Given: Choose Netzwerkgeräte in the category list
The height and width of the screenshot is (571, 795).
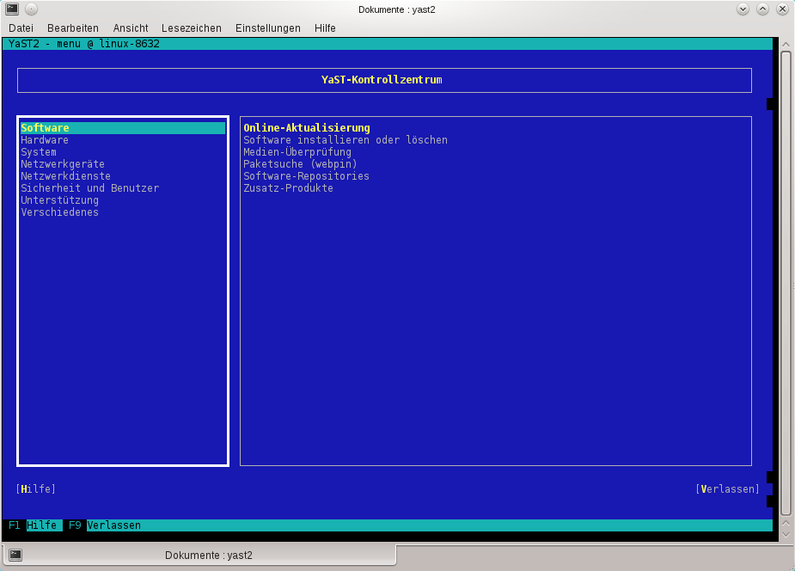Looking at the screenshot, I should [x=63, y=164].
